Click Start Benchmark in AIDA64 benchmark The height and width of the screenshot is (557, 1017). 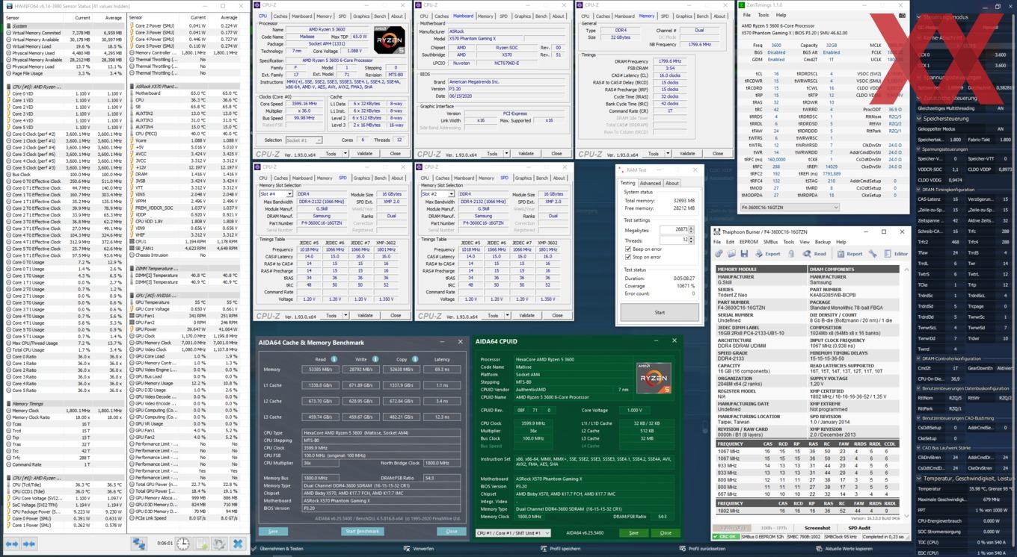click(x=362, y=531)
